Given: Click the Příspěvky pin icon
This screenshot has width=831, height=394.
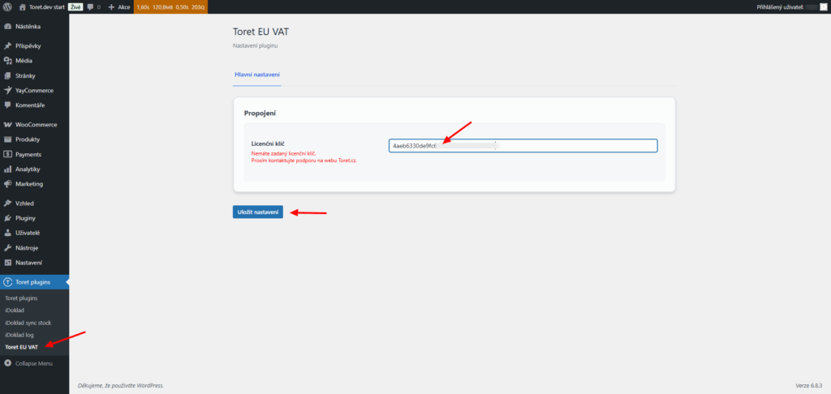Looking at the screenshot, I should pos(7,46).
